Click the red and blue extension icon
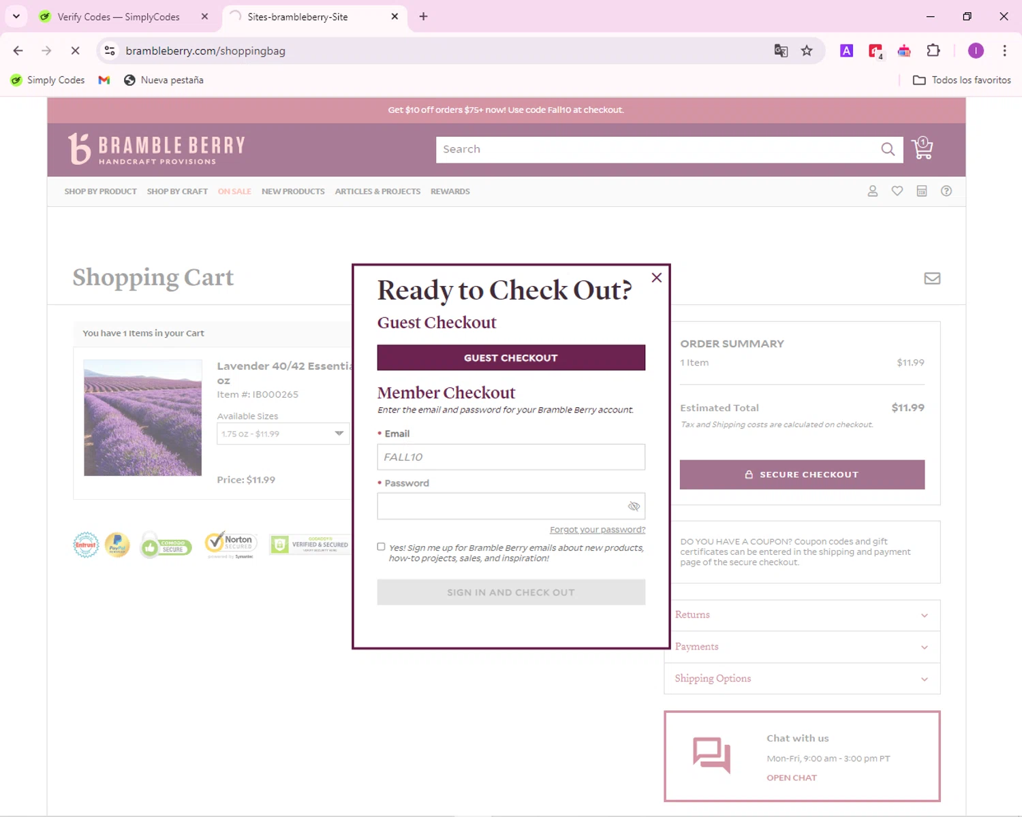 click(904, 50)
